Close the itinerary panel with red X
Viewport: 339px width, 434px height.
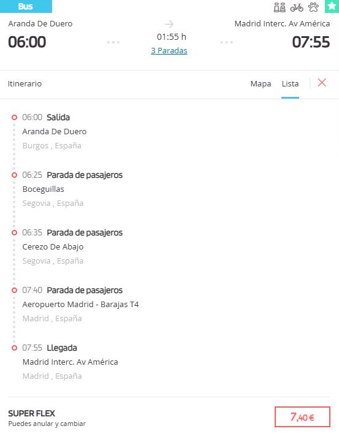pyautogui.click(x=322, y=83)
